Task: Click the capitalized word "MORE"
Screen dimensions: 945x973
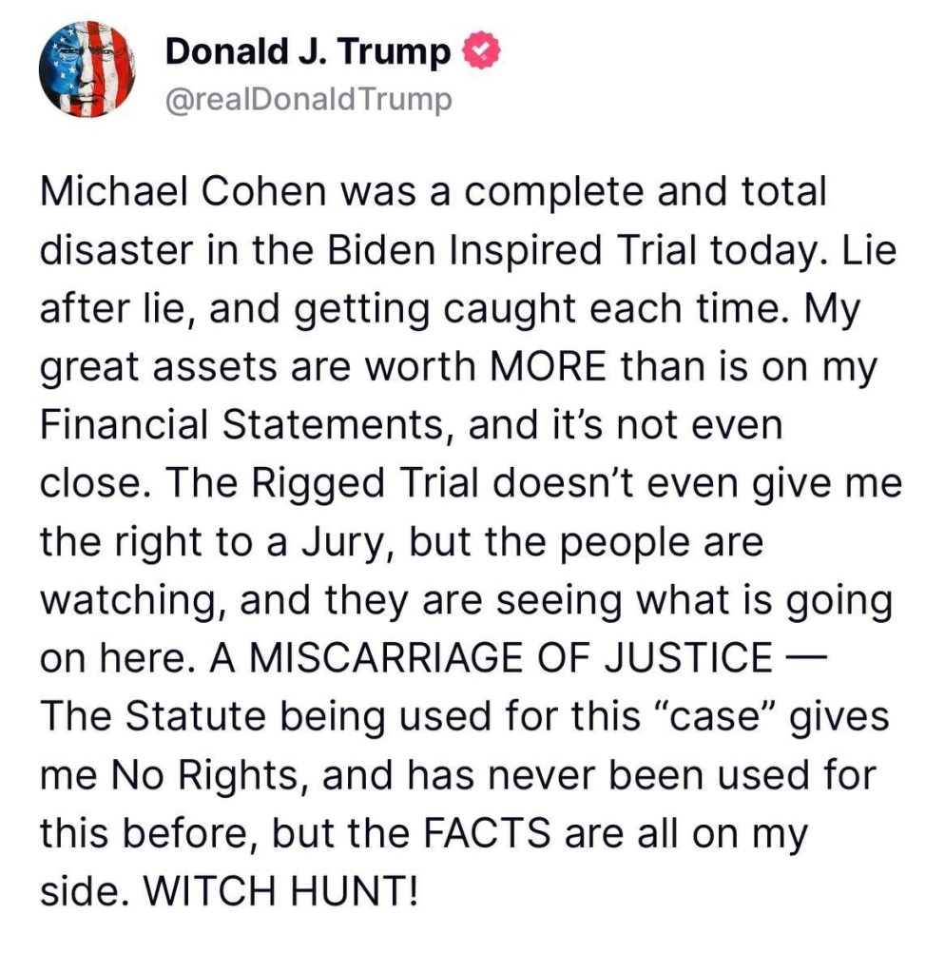Action: [550, 366]
